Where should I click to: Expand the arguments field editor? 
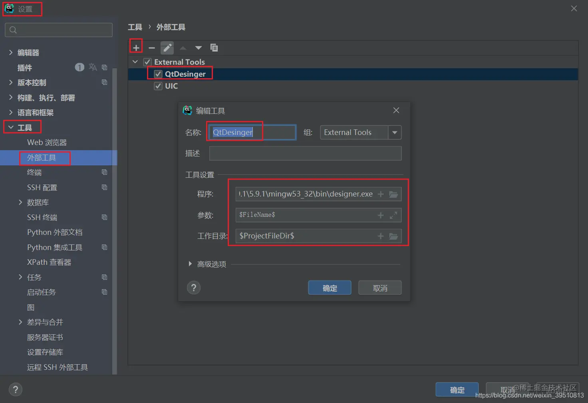(x=393, y=215)
